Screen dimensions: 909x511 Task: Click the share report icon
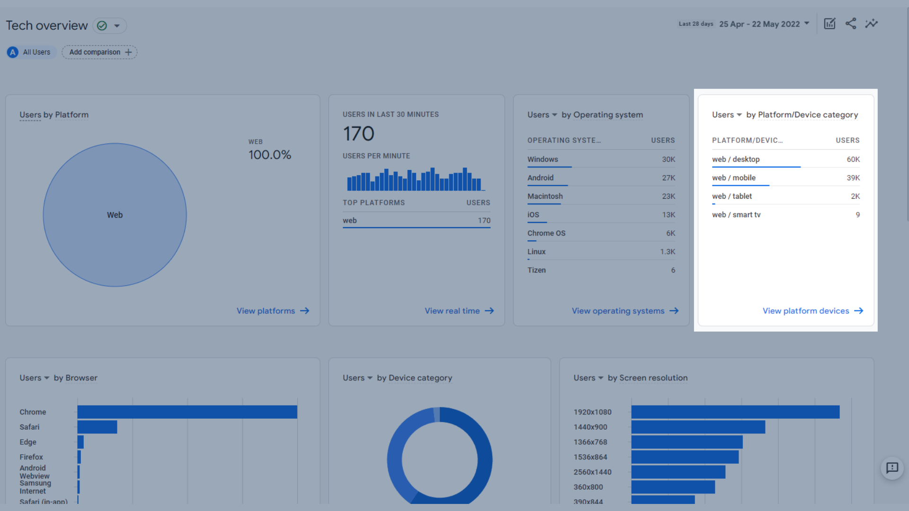[851, 24]
